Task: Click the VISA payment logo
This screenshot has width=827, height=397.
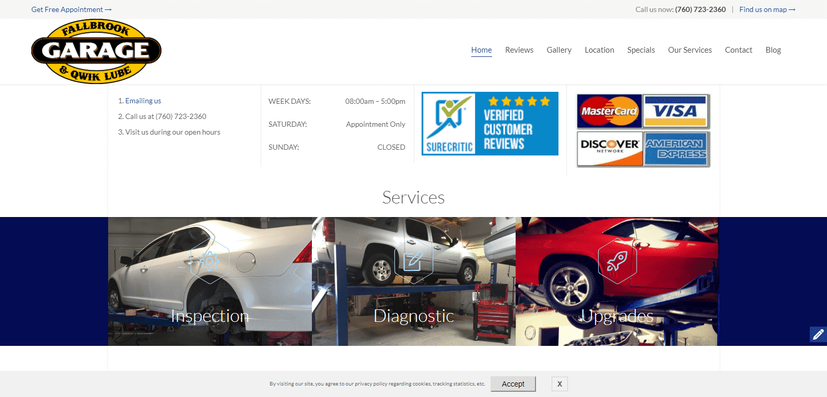Action: point(675,111)
